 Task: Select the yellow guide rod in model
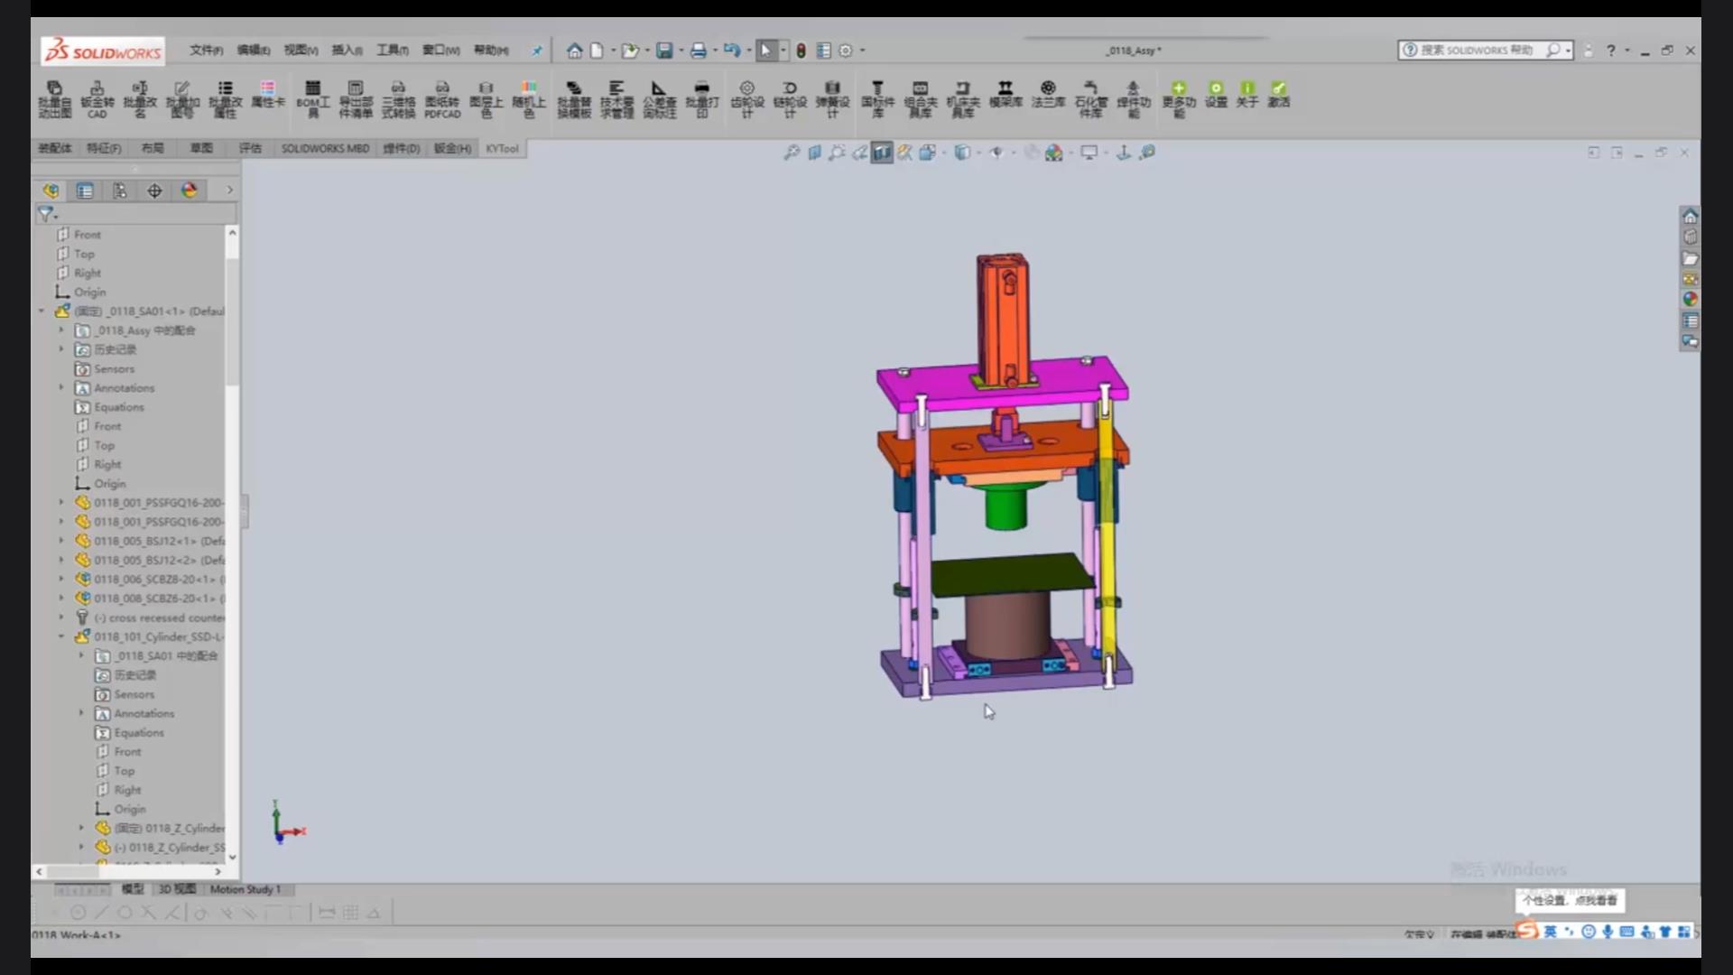[1106, 542]
